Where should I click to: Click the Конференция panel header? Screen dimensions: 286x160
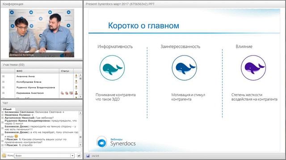pyautogui.click(x=42, y=4)
